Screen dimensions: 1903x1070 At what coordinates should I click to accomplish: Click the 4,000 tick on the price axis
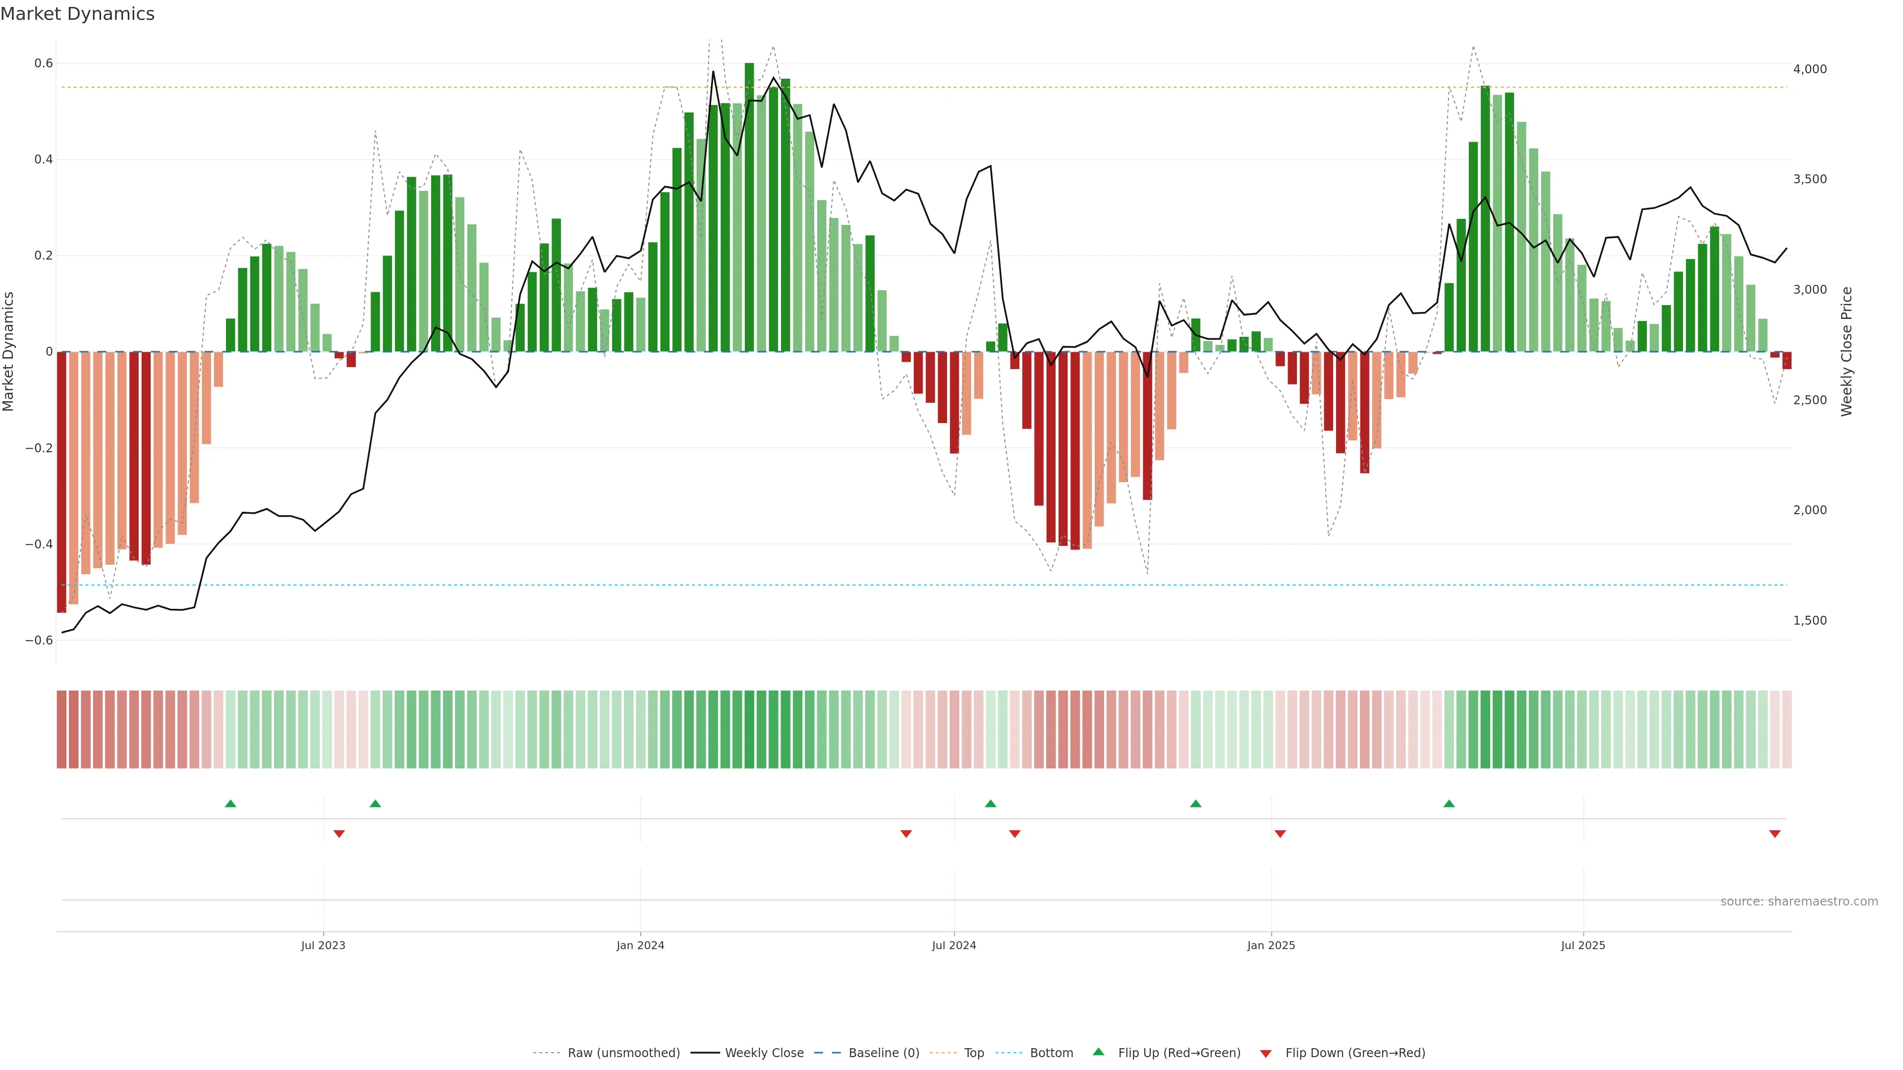click(x=1809, y=69)
